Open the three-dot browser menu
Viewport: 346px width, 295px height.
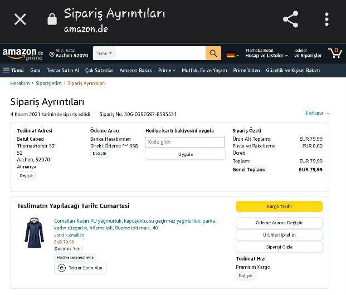[326, 19]
